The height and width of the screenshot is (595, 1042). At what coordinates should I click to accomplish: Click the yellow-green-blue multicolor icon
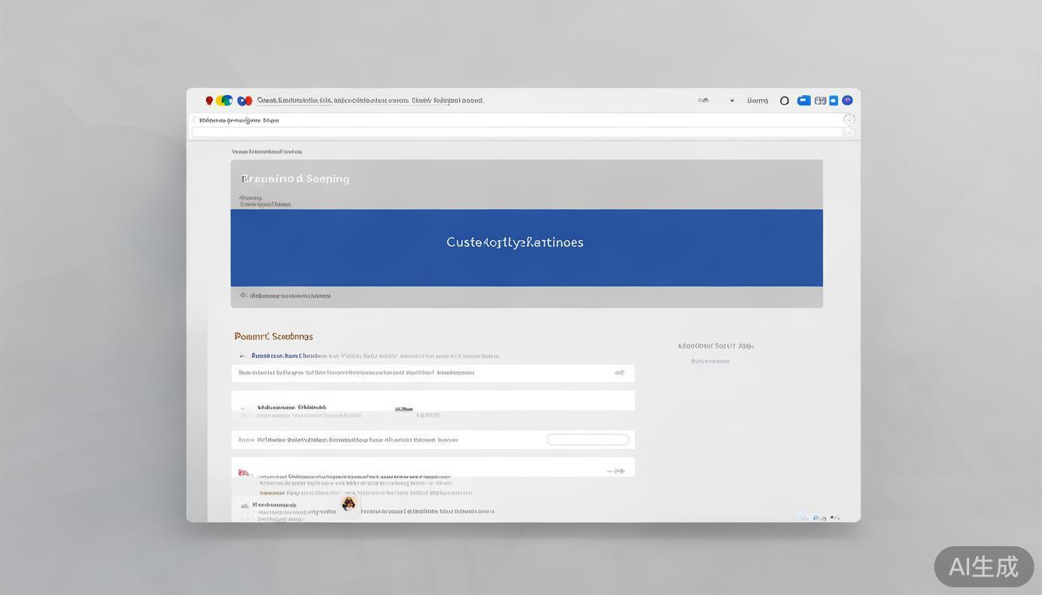point(224,101)
